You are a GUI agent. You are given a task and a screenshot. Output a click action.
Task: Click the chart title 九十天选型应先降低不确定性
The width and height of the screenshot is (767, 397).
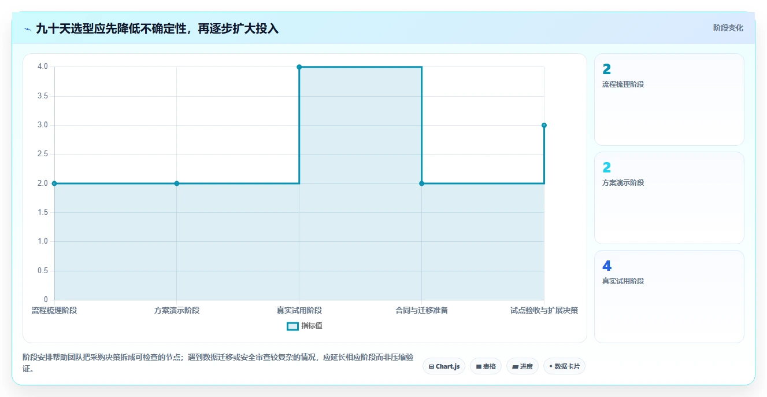[157, 29]
